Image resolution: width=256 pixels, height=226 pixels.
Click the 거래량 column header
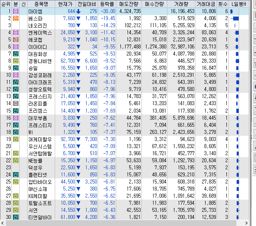181,4
